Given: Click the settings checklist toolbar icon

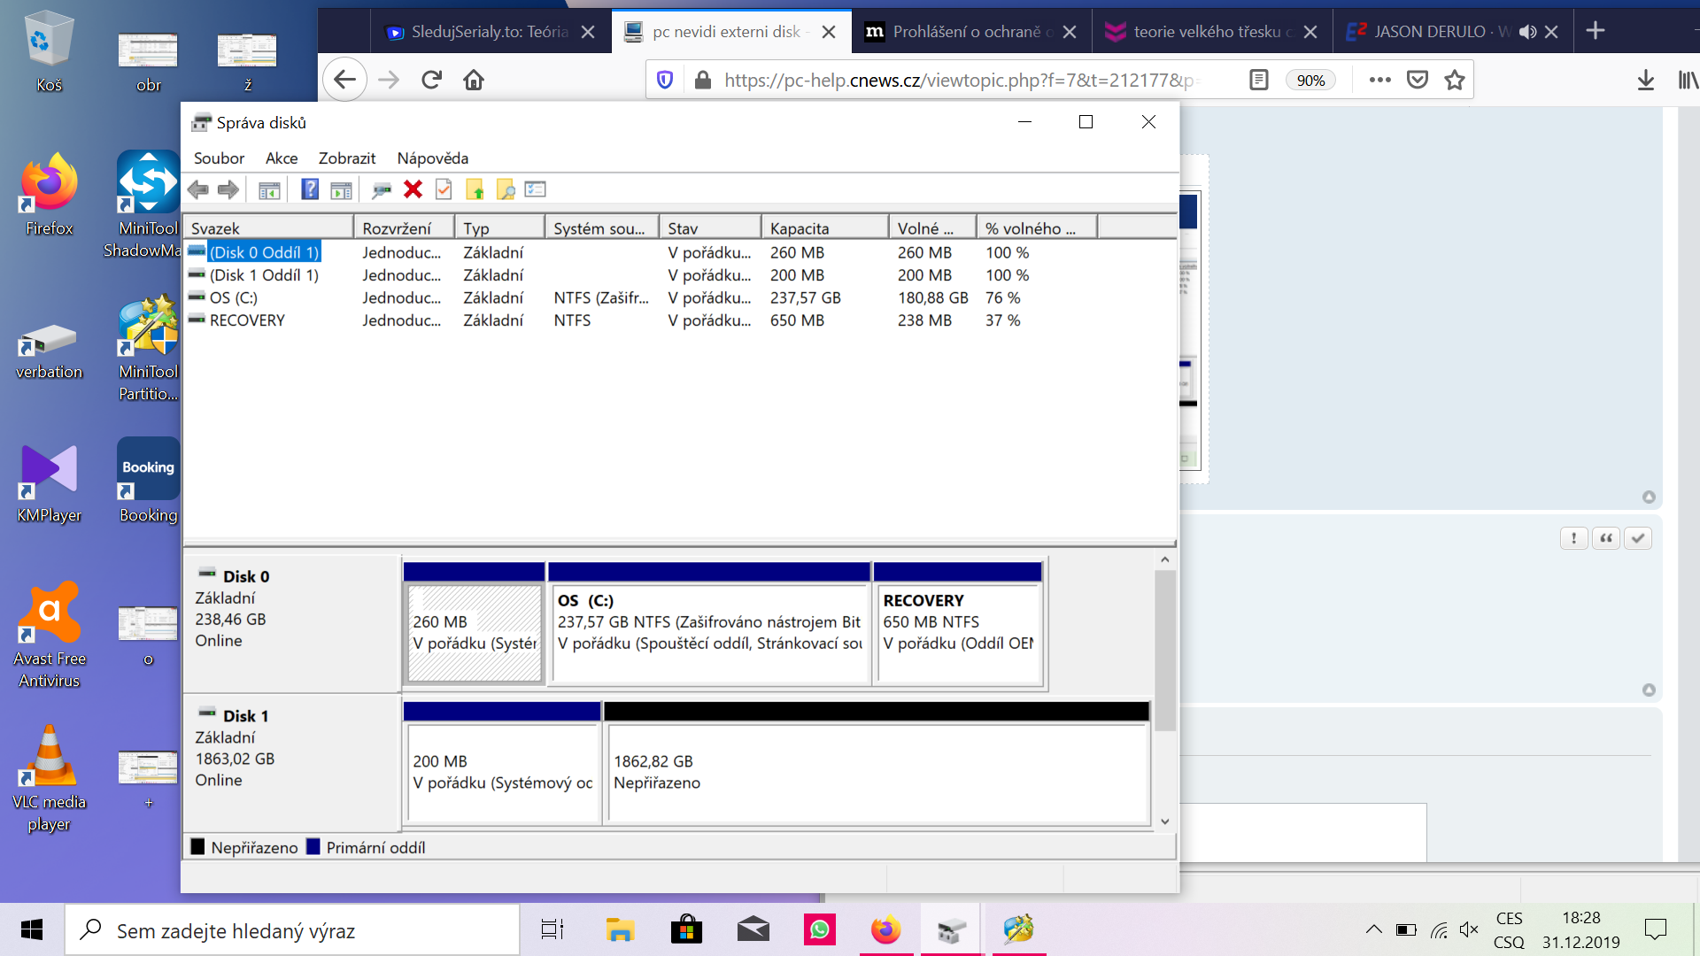Looking at the screenshot, I should coord(536,189).
